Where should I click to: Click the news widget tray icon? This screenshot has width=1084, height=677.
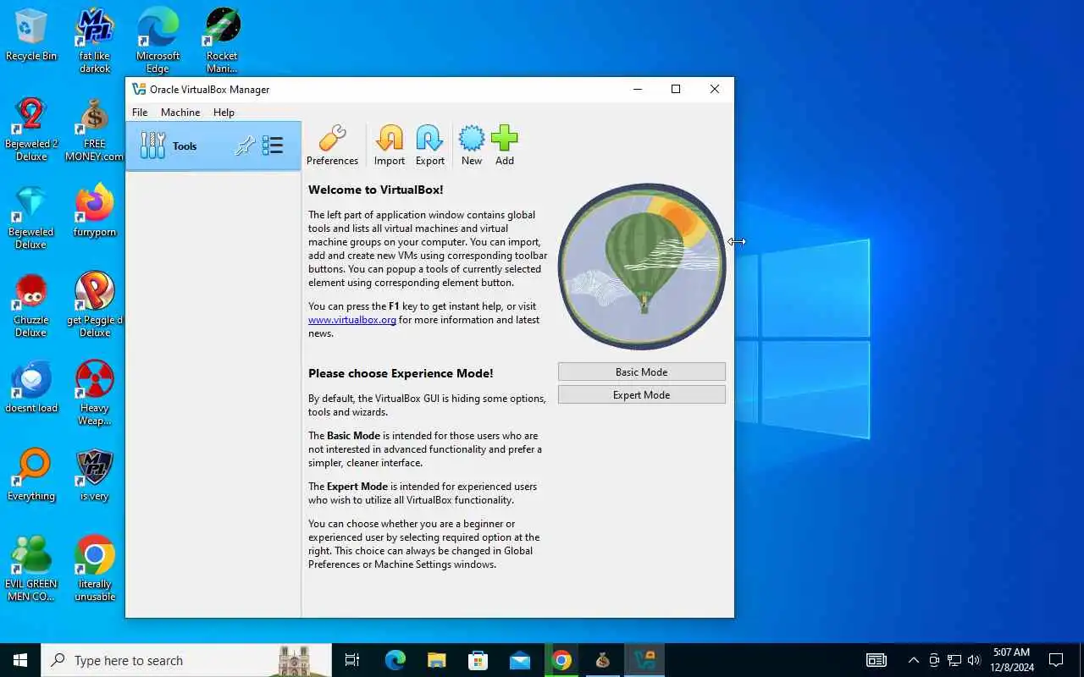[x=877, y=660]
